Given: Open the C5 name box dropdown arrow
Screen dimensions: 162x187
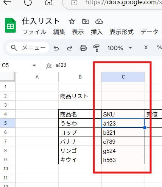Looking at the screenshot, I should pyautogui.click(x=34, y=66).
